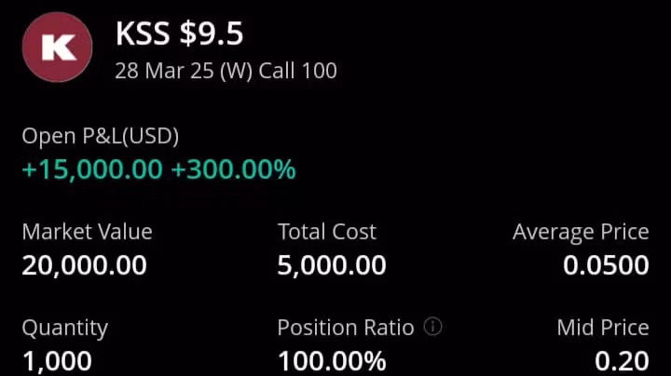Select the 28 Mar 25 (W) Call 100 subtitle

coord(226,71)
